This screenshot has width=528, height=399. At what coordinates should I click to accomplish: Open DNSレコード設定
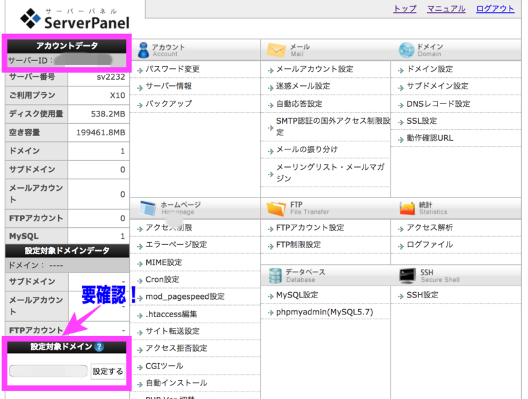pos(438,103)
